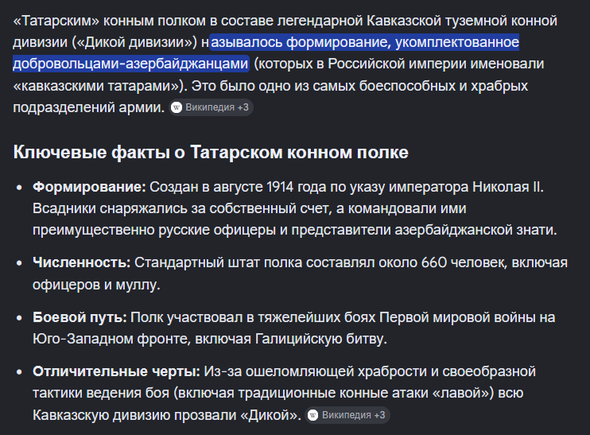Click the bold label 'Численность:'
Viewport: 590px width, 435px height.
click(x=82, y=262)
